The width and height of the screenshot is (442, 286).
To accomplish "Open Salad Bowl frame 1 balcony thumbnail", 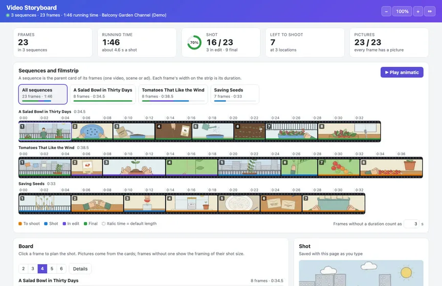I will click(45, 131).
